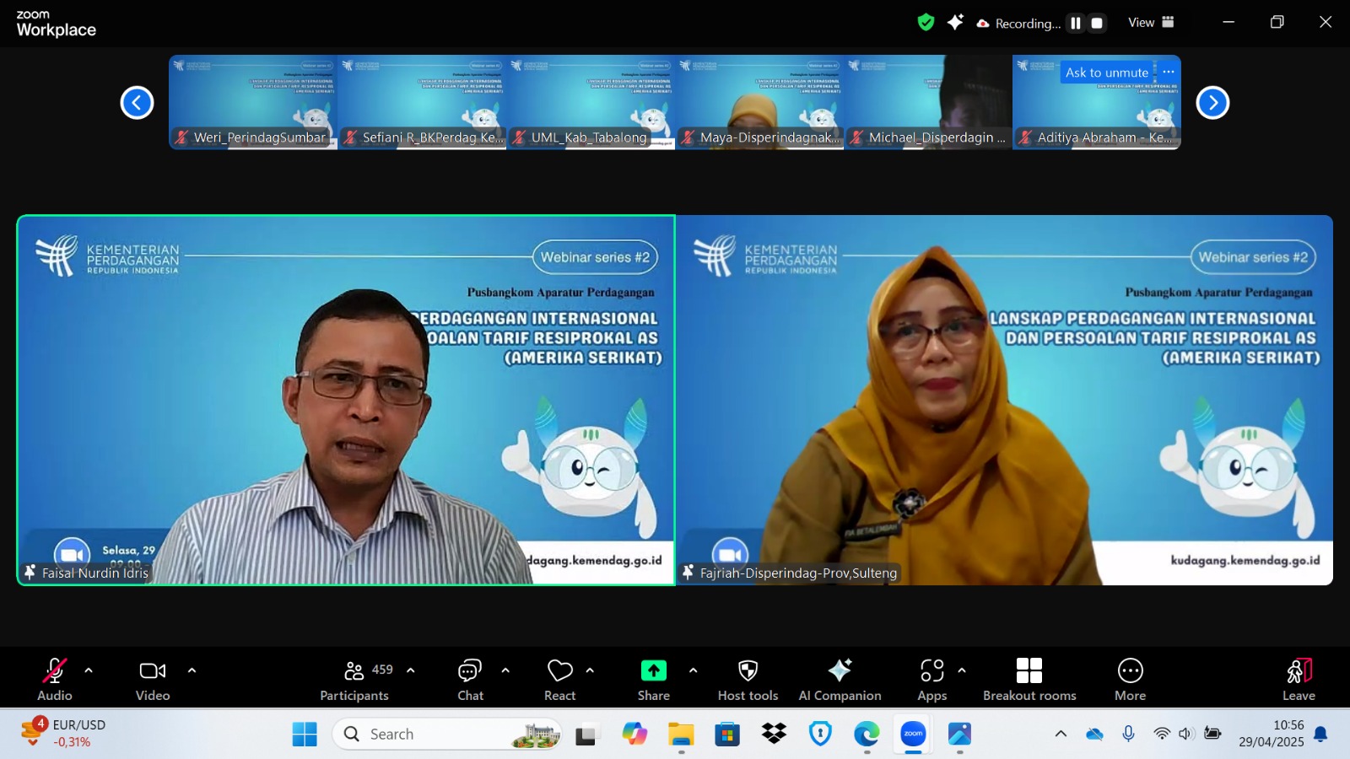Leave the meeting
The height and width of the screenshot is (759, 1350).
pos(1299,679)
